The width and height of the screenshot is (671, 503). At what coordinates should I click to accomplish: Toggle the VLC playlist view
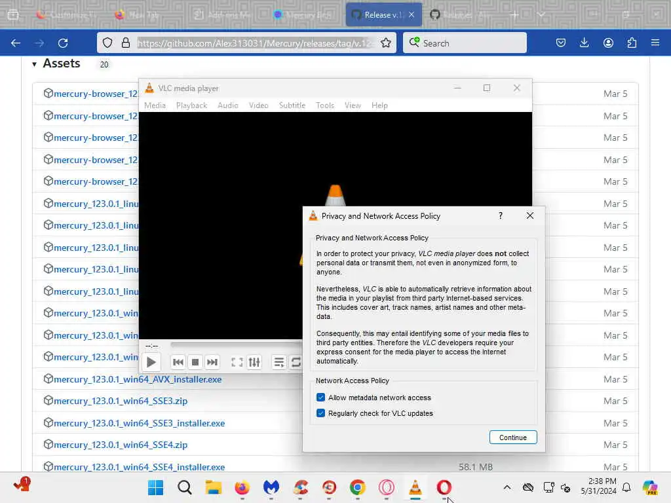click(279, 362)
